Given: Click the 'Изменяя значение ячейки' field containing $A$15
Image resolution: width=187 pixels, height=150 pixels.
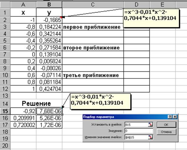Looking at the screenshot, I should pyautogui.click(x=134, y=137).
